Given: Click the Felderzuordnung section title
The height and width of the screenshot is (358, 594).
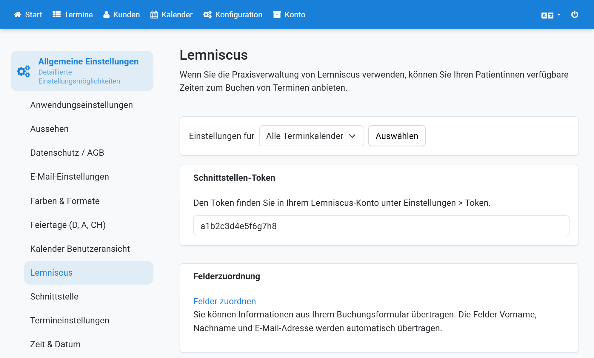Looking at the screenshot, I should tap(227, 276).
